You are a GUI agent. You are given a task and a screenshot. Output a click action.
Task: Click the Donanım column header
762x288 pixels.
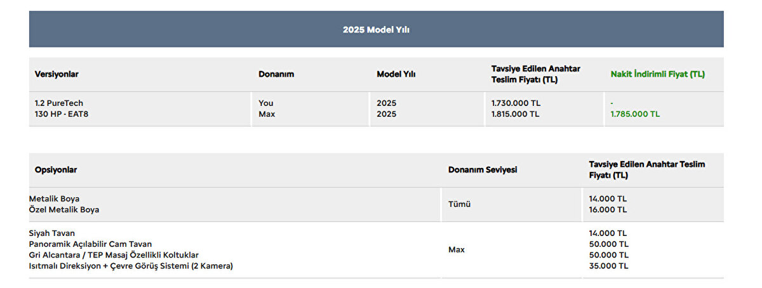pyautogui.click(x=276, y=74)
